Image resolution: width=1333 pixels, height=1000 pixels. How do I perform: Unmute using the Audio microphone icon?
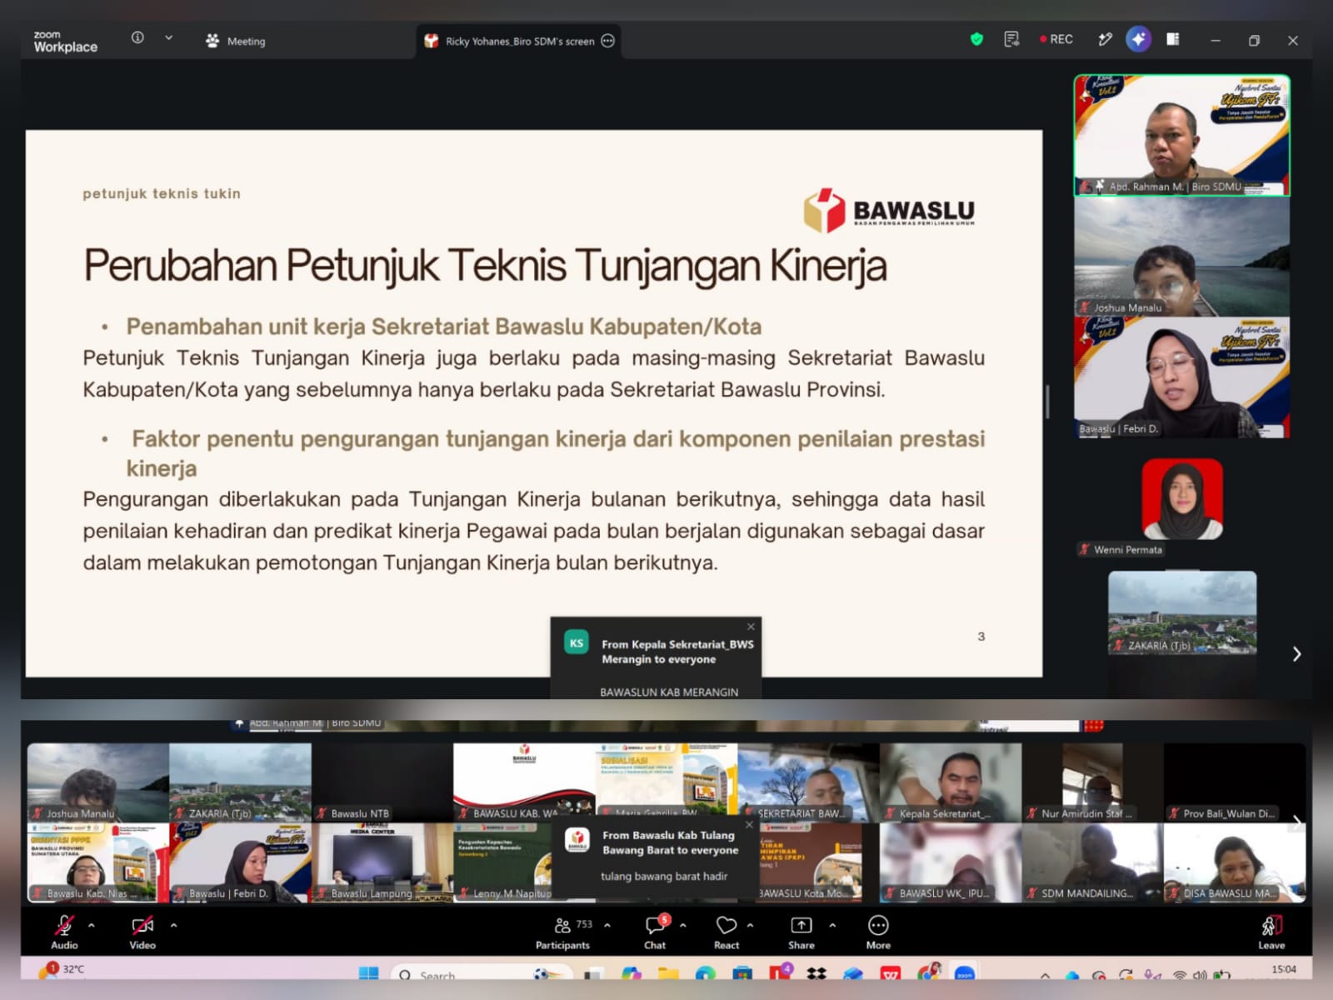point(64,927)
